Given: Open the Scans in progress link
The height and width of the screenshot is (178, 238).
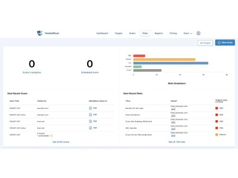Looking at the screenshot, I should [32, 72].
